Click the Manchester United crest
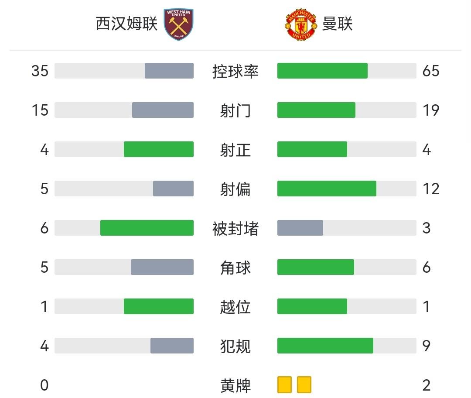Screen dimensions: 471x398 300,25
